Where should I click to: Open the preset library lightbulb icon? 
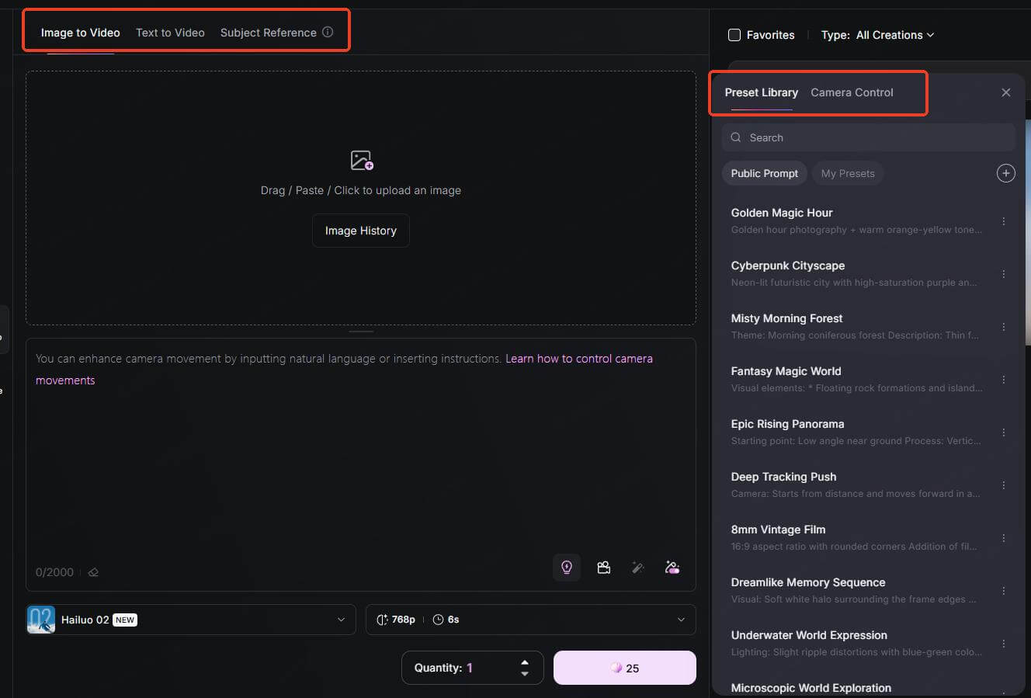567,568
